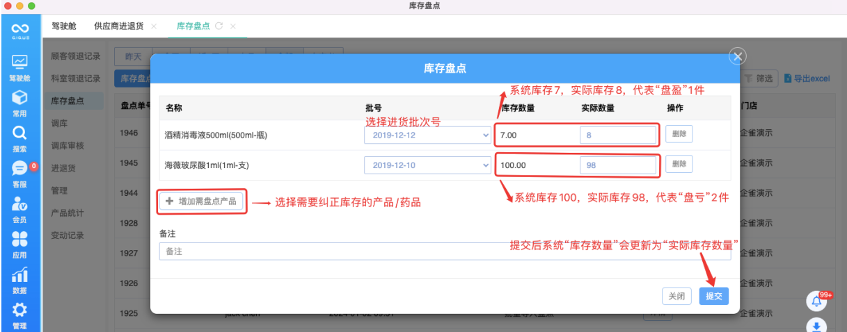Click the 名称 column header
Image resolution: width=847 pixels, height=332 pixels.
click(174, 108)
